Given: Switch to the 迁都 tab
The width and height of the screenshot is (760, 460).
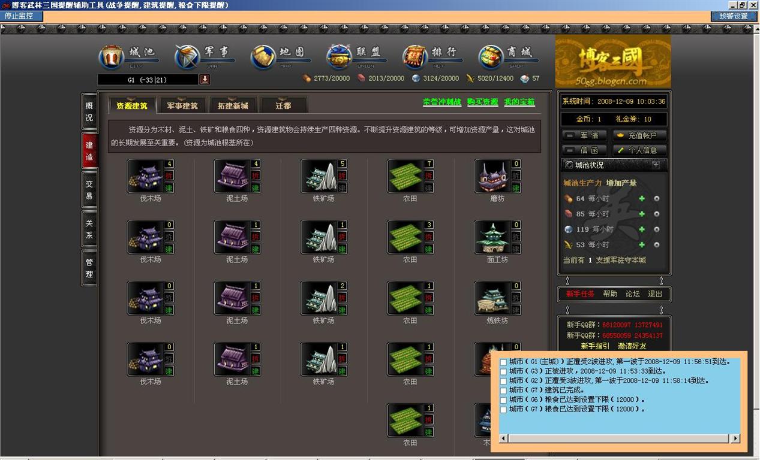Looking at the screenshot, I should click(x=283, y=105).
